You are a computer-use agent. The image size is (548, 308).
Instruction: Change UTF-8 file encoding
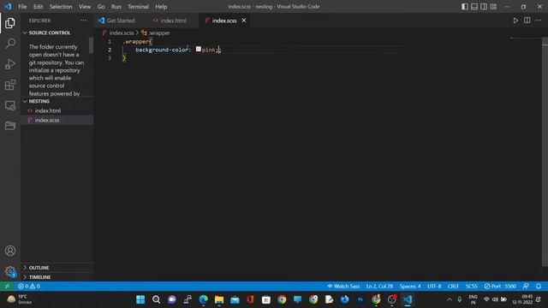click(x=434, y=286)
